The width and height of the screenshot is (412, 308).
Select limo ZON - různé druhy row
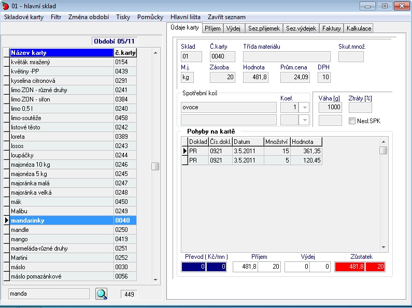[73, 90]
